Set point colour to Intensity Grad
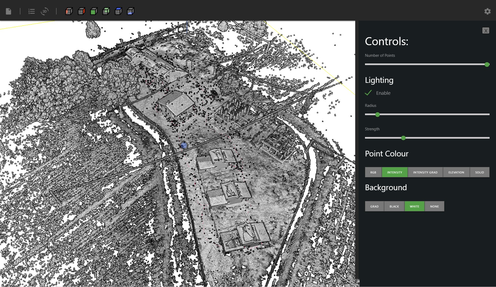 [x=425, y=172]
